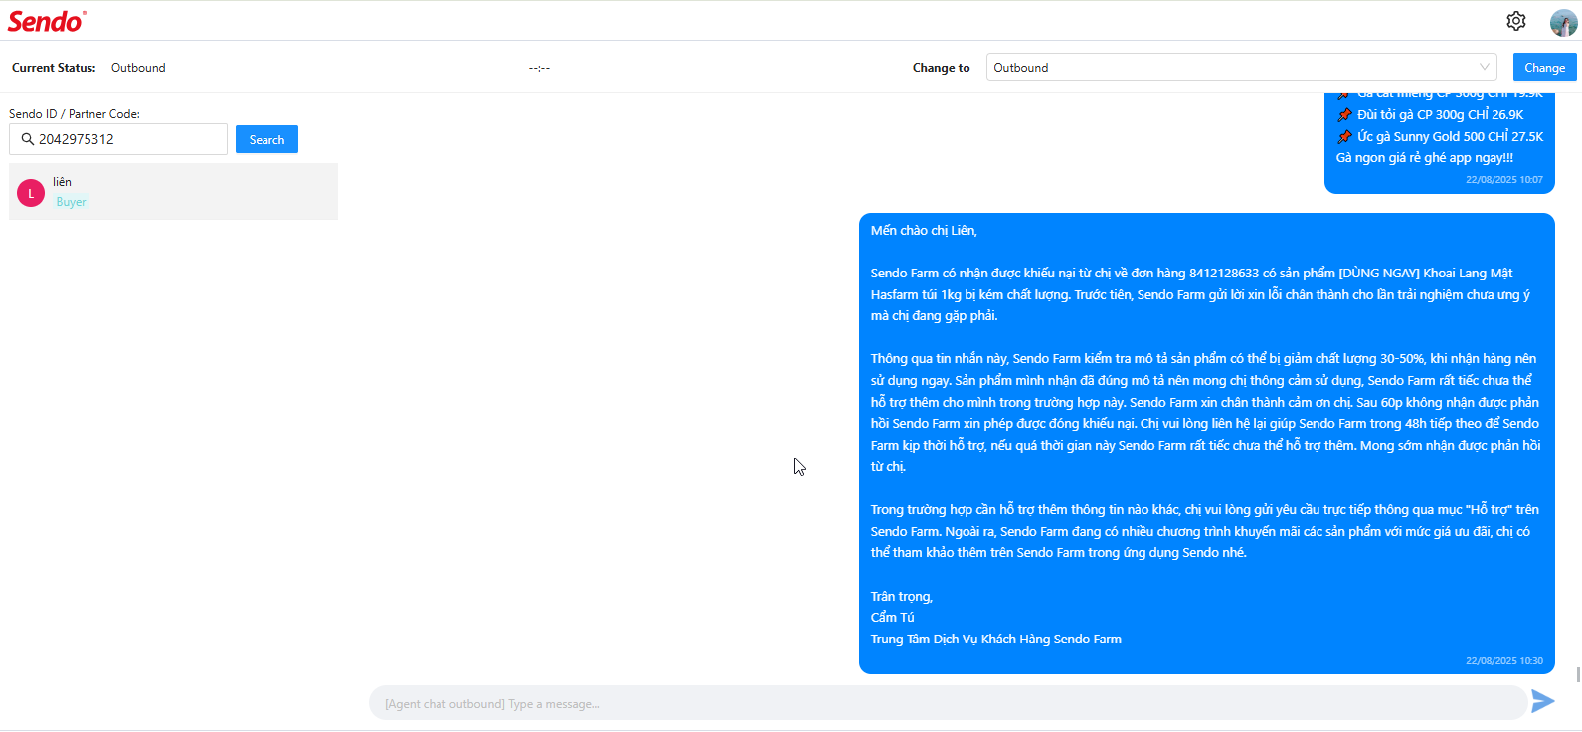
Task: Click the Sendo logo
Action: click(x=47, y=21)
